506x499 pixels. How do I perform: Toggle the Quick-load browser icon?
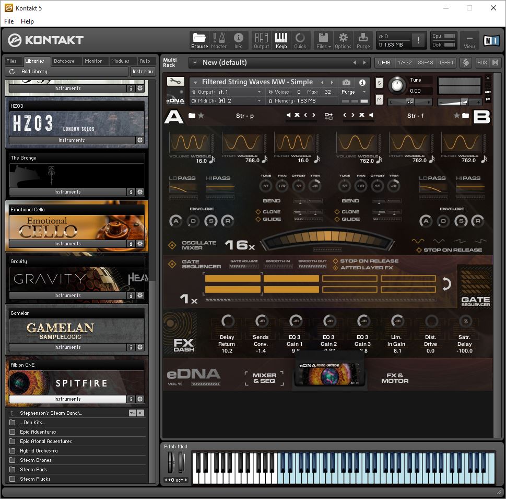(300, 40)
